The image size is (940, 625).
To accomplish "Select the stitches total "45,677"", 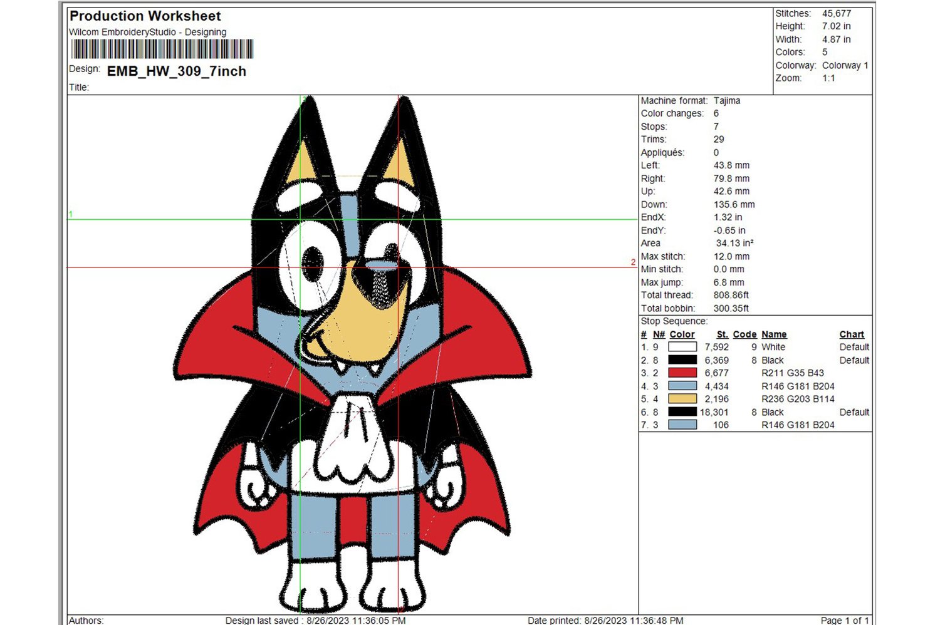I will 837,13.
